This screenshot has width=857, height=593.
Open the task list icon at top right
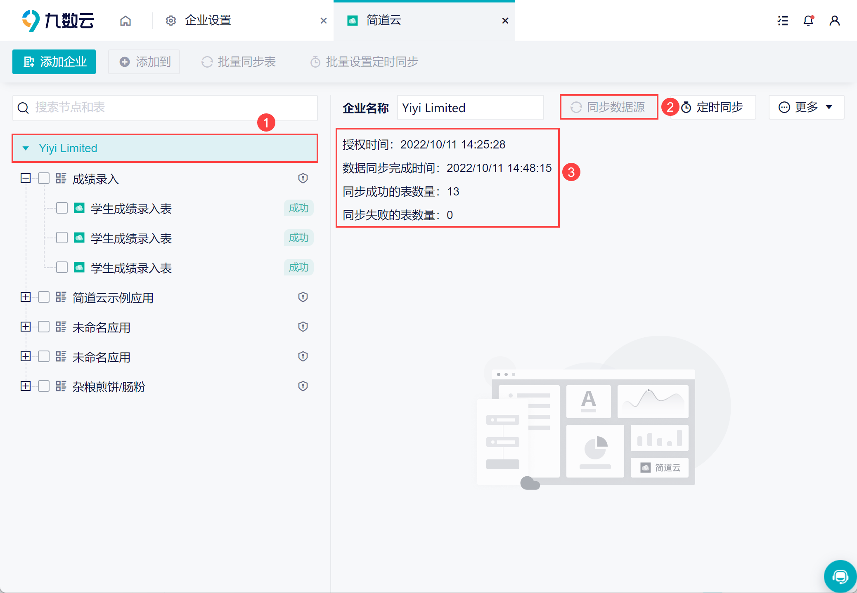[x=783, y=21]
